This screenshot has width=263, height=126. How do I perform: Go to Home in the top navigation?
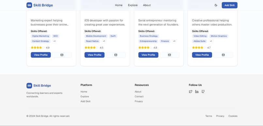(x=118, y=5)
